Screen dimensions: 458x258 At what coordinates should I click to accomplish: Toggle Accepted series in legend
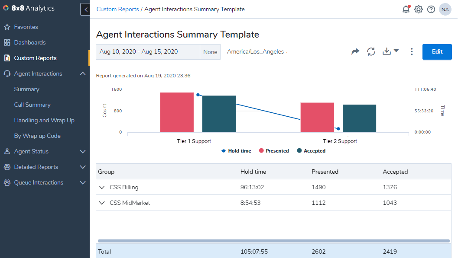click(x=311, y=151)
